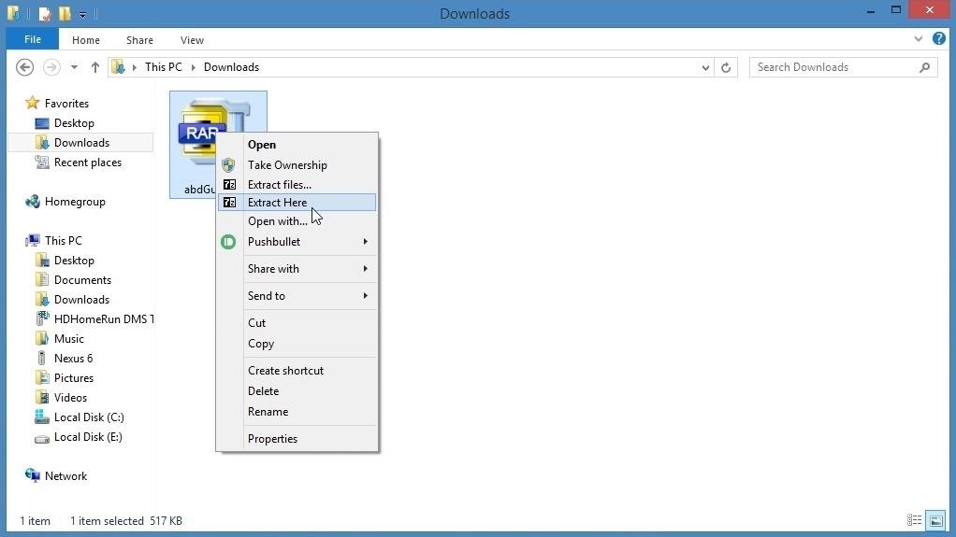Select Homegroup in navigation pane

(x=75, y=202)
